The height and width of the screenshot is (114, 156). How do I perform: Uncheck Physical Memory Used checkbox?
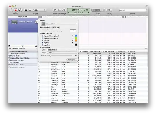click(x=42, y=36)
